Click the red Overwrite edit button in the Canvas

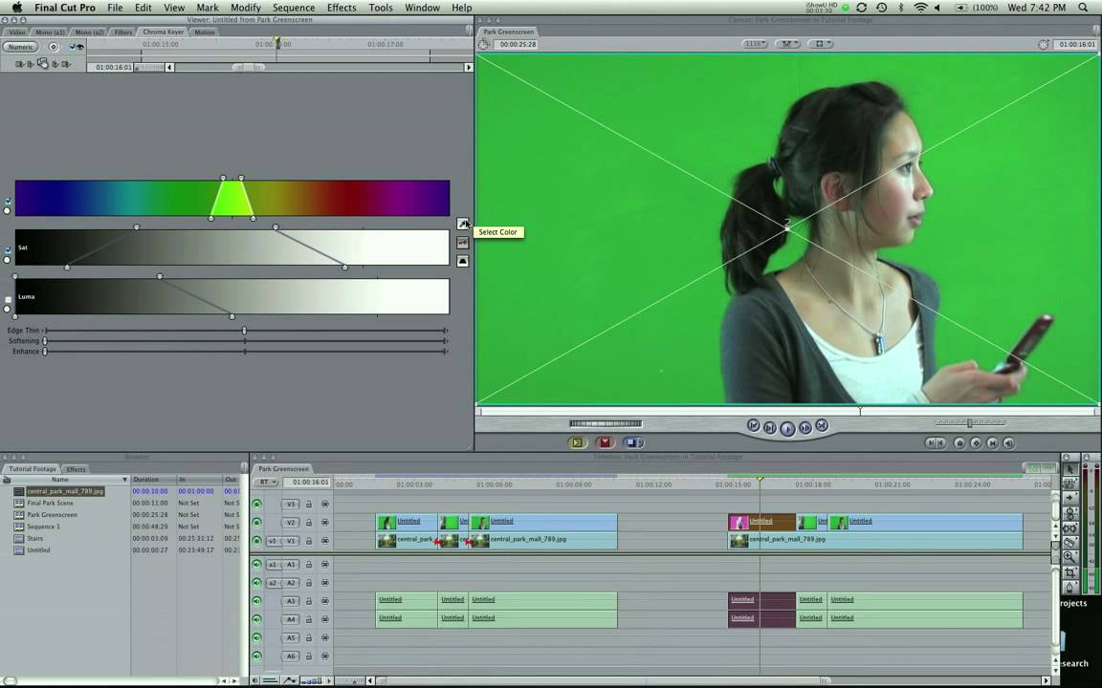[x=605, y=442]
